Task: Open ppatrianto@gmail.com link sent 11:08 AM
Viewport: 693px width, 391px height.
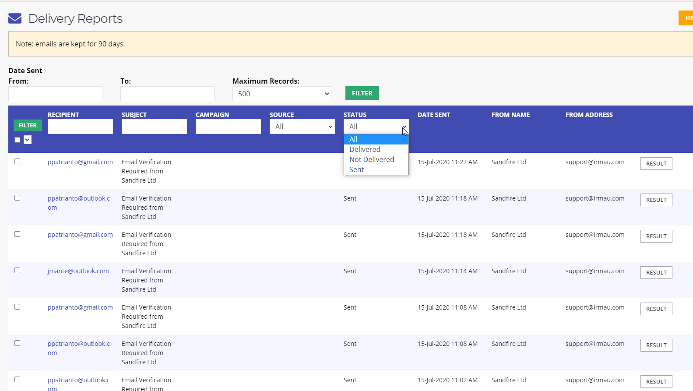Action: point(80,307)
